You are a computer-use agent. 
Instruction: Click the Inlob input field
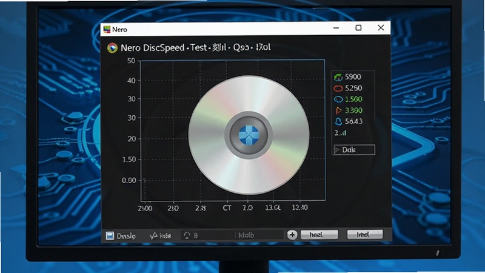pyautogui.click(x=259, y=235)
